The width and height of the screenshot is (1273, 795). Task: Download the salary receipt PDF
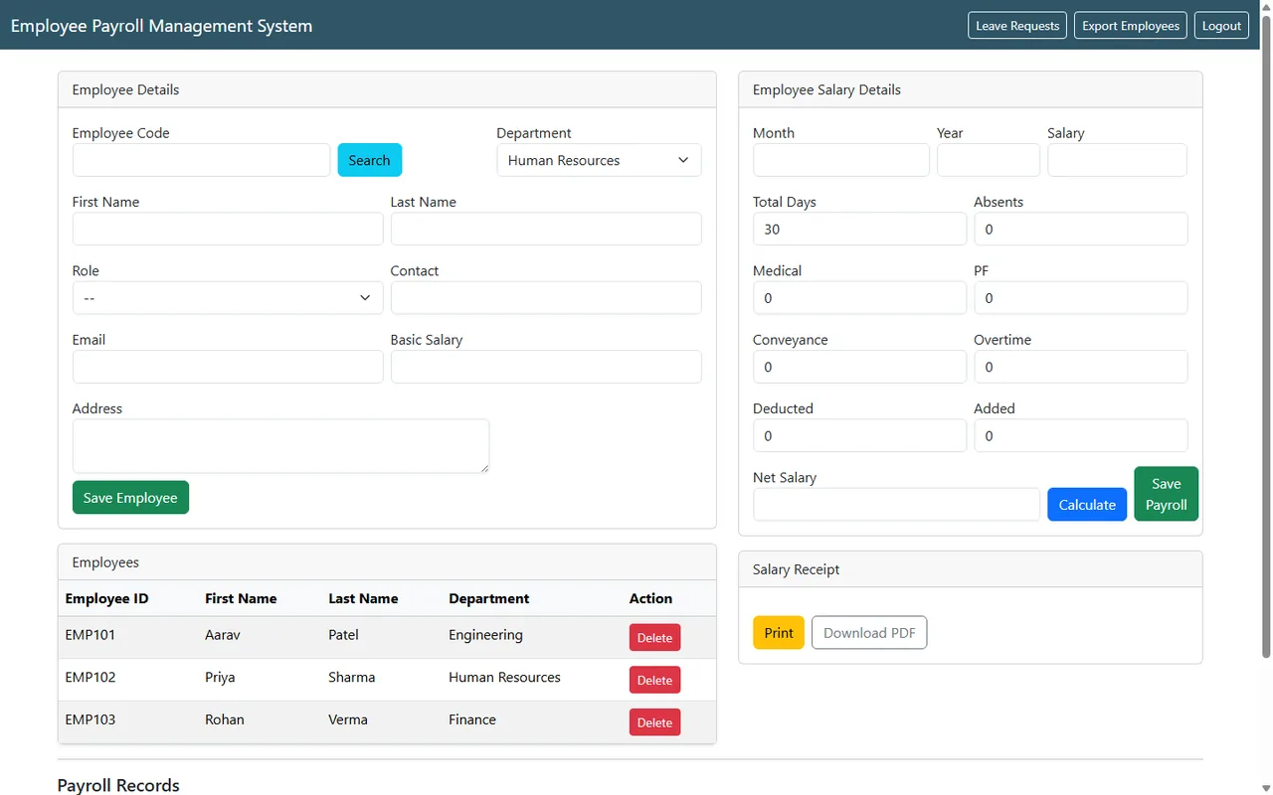(869, 633)
